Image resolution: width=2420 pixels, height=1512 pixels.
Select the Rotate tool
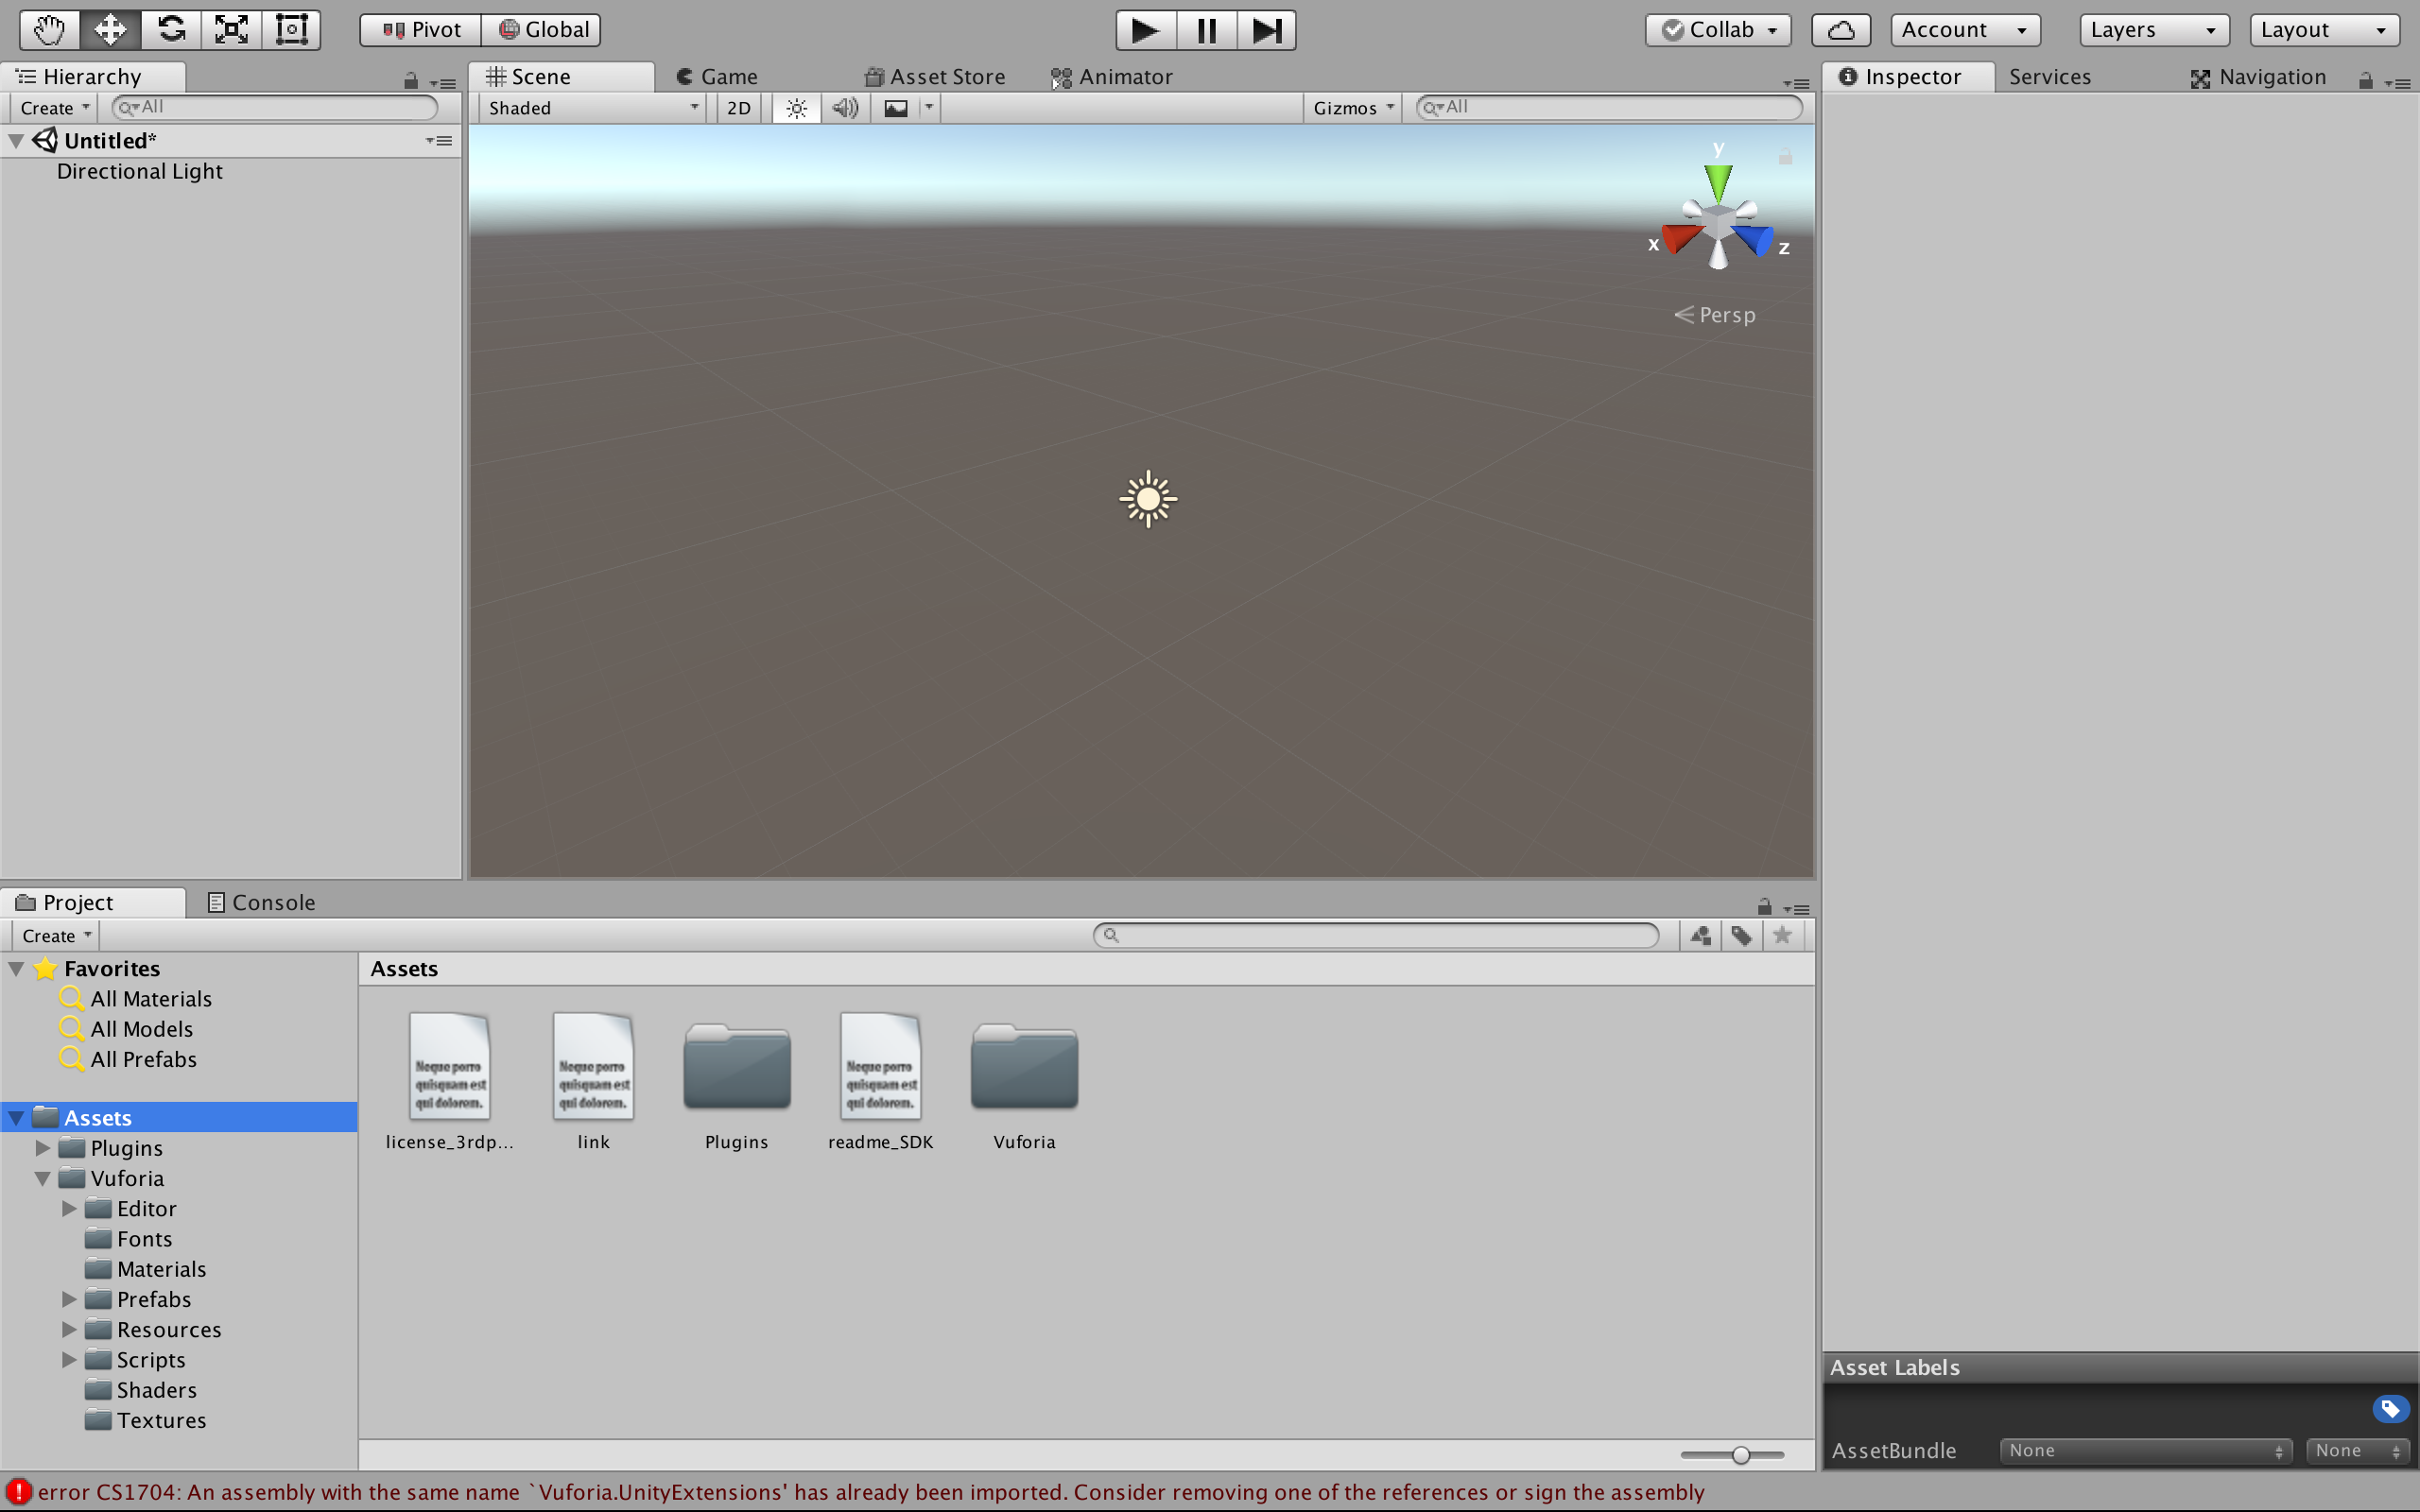pos(171,30)
